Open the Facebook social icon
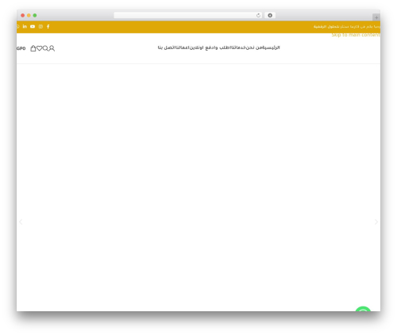 point(48,26)
